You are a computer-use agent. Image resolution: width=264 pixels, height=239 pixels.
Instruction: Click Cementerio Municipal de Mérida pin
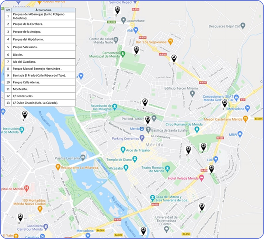click(123, 54)
